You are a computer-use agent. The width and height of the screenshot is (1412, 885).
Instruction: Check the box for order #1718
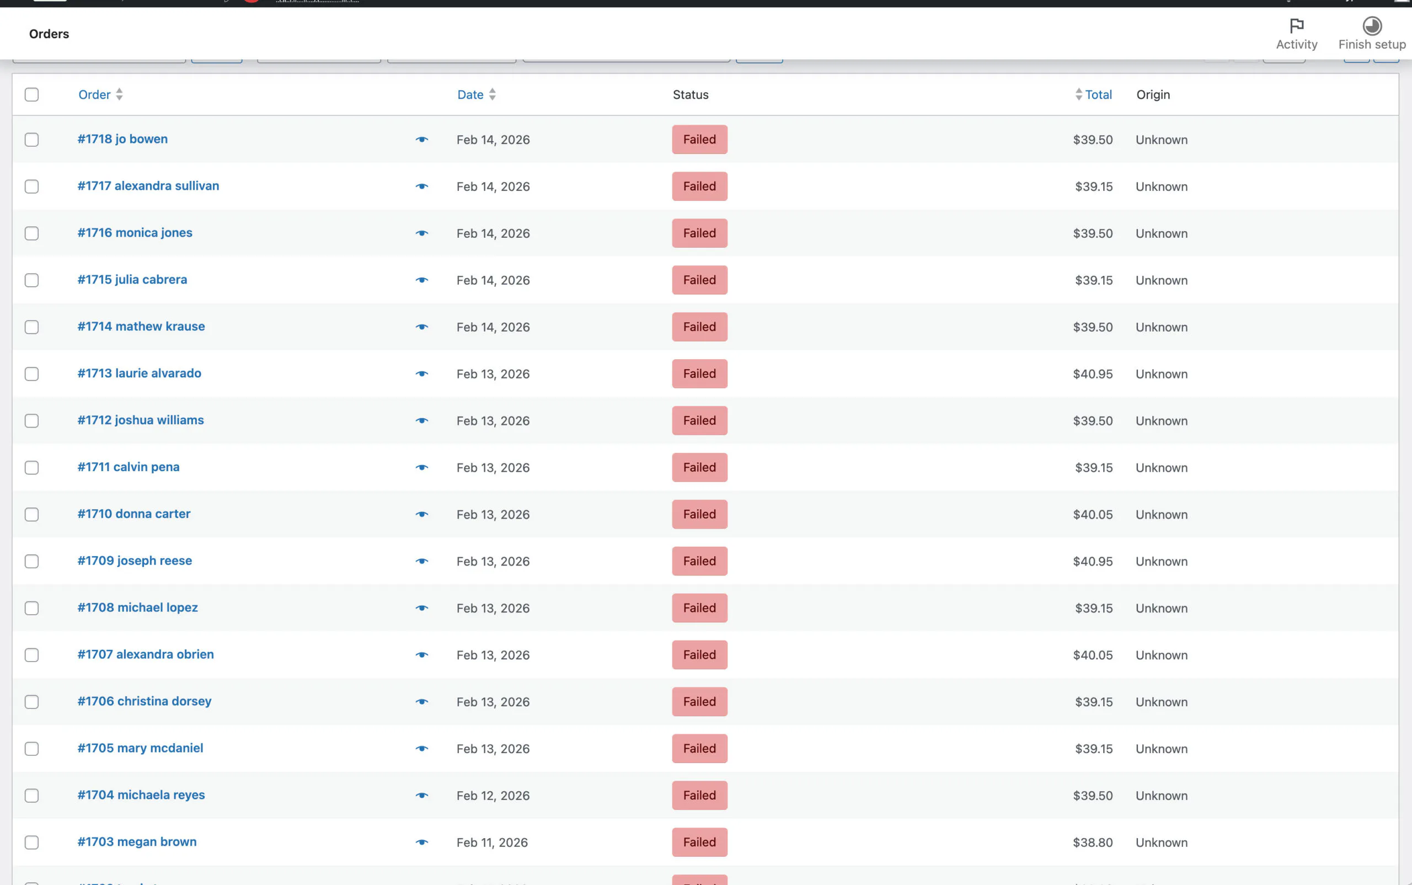pos(31,140)
